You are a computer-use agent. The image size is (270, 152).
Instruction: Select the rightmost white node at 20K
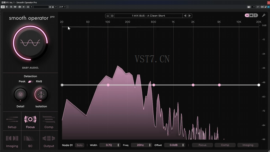[x=259, y=85]
